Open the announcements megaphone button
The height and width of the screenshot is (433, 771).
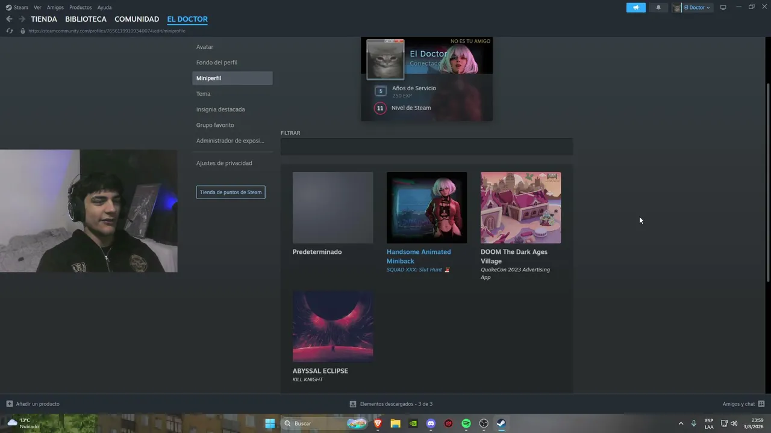click(x=636, y=7)
